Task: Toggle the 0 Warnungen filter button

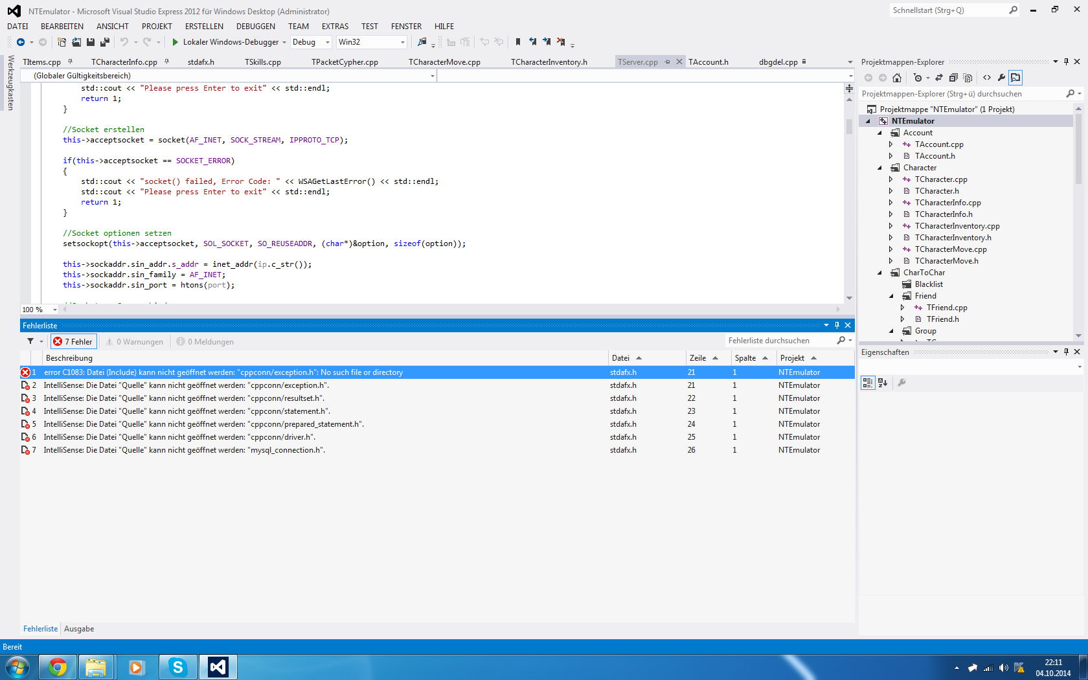Action: click(x=135, y=341)
